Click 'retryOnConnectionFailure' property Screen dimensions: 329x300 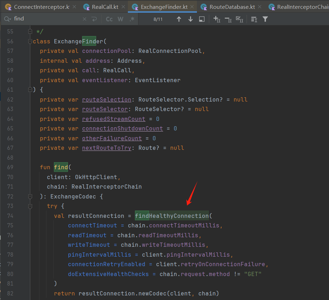pyautogui.click(x=223, y=264)
